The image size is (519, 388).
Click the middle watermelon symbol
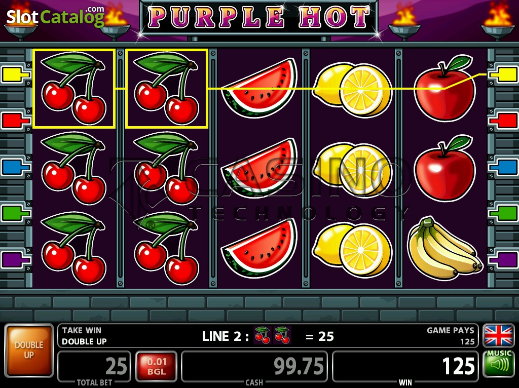259,168
